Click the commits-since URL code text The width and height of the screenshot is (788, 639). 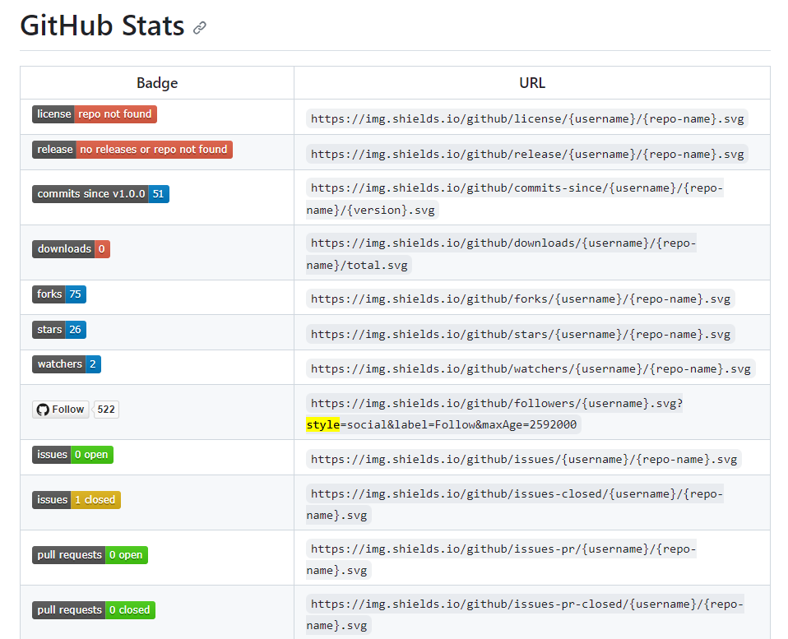click(515, 199)
